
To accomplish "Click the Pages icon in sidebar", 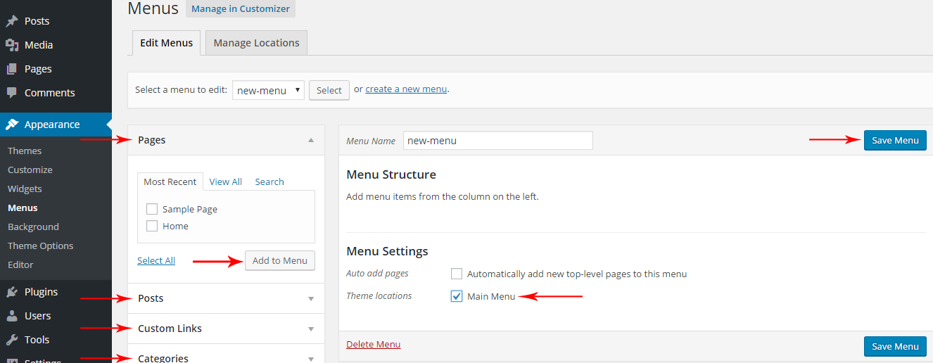I will (x=12, y=69).
